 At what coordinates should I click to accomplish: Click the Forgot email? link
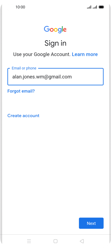(x=21, y=91)
